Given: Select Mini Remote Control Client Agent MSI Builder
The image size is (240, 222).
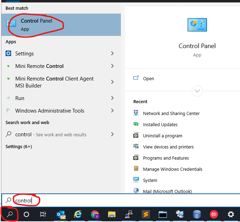Looking at the screenshot, I should click(61, 82).
